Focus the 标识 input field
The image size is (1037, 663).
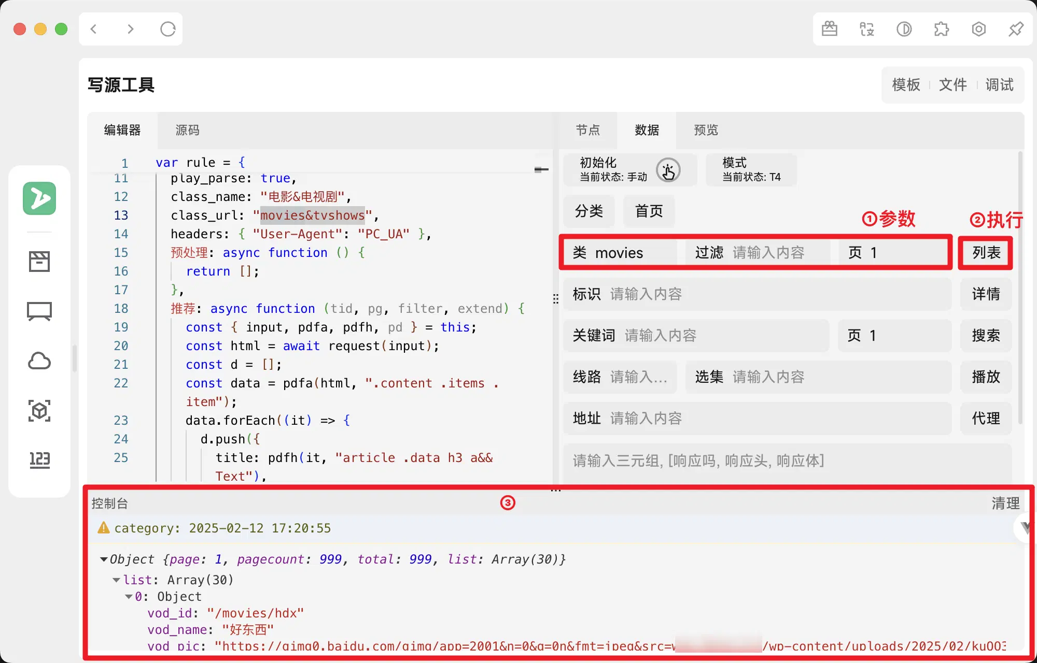pos(758,294)
